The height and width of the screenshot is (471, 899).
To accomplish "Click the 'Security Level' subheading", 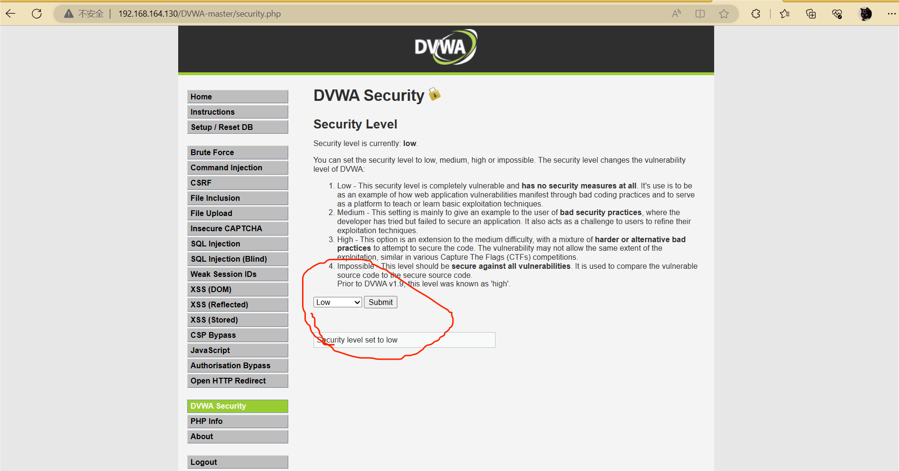I will coord(355,124).
